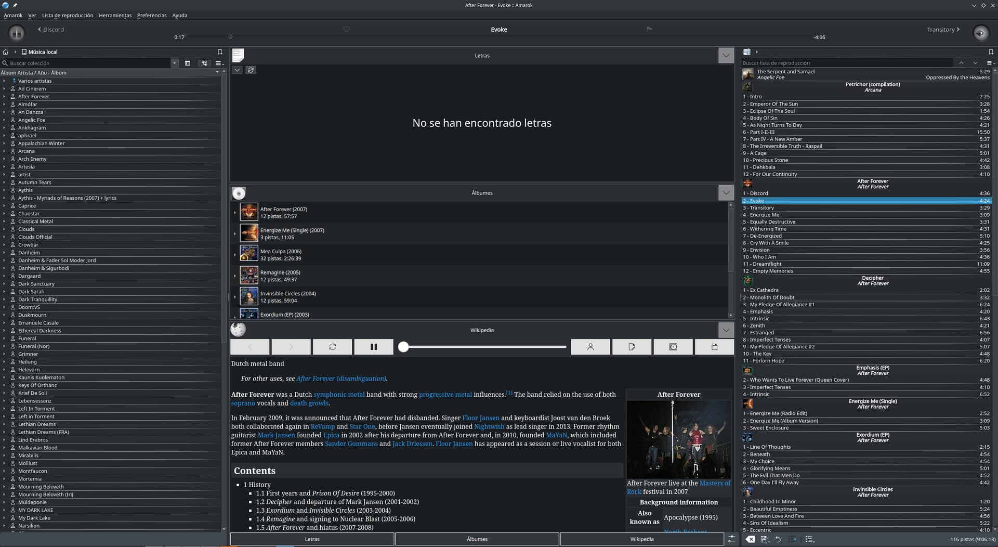Click the applet configuration sliders icon

[x=732, y=539]
